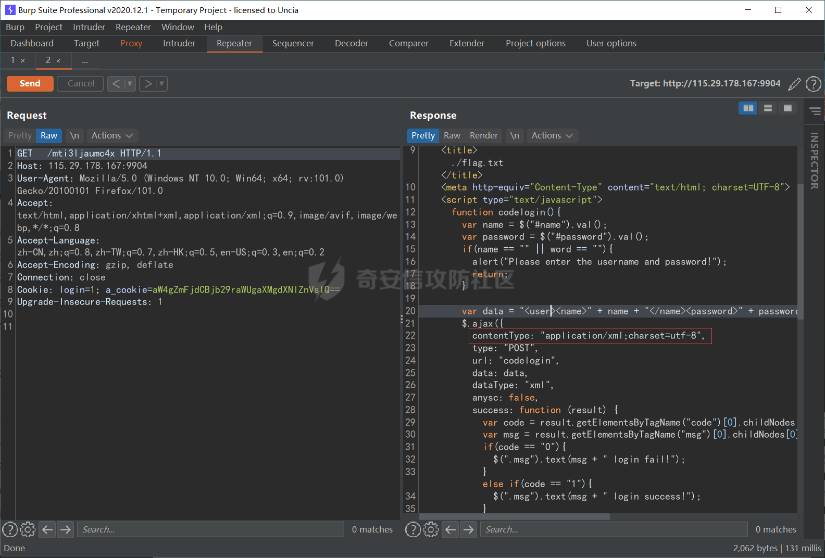
Task: Select the Request Raw view
Action: [49, 135]
